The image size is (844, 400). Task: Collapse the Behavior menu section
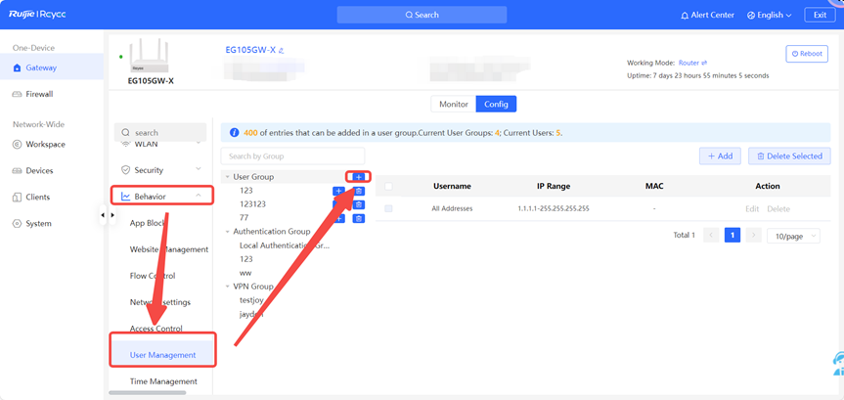[199, 196]
